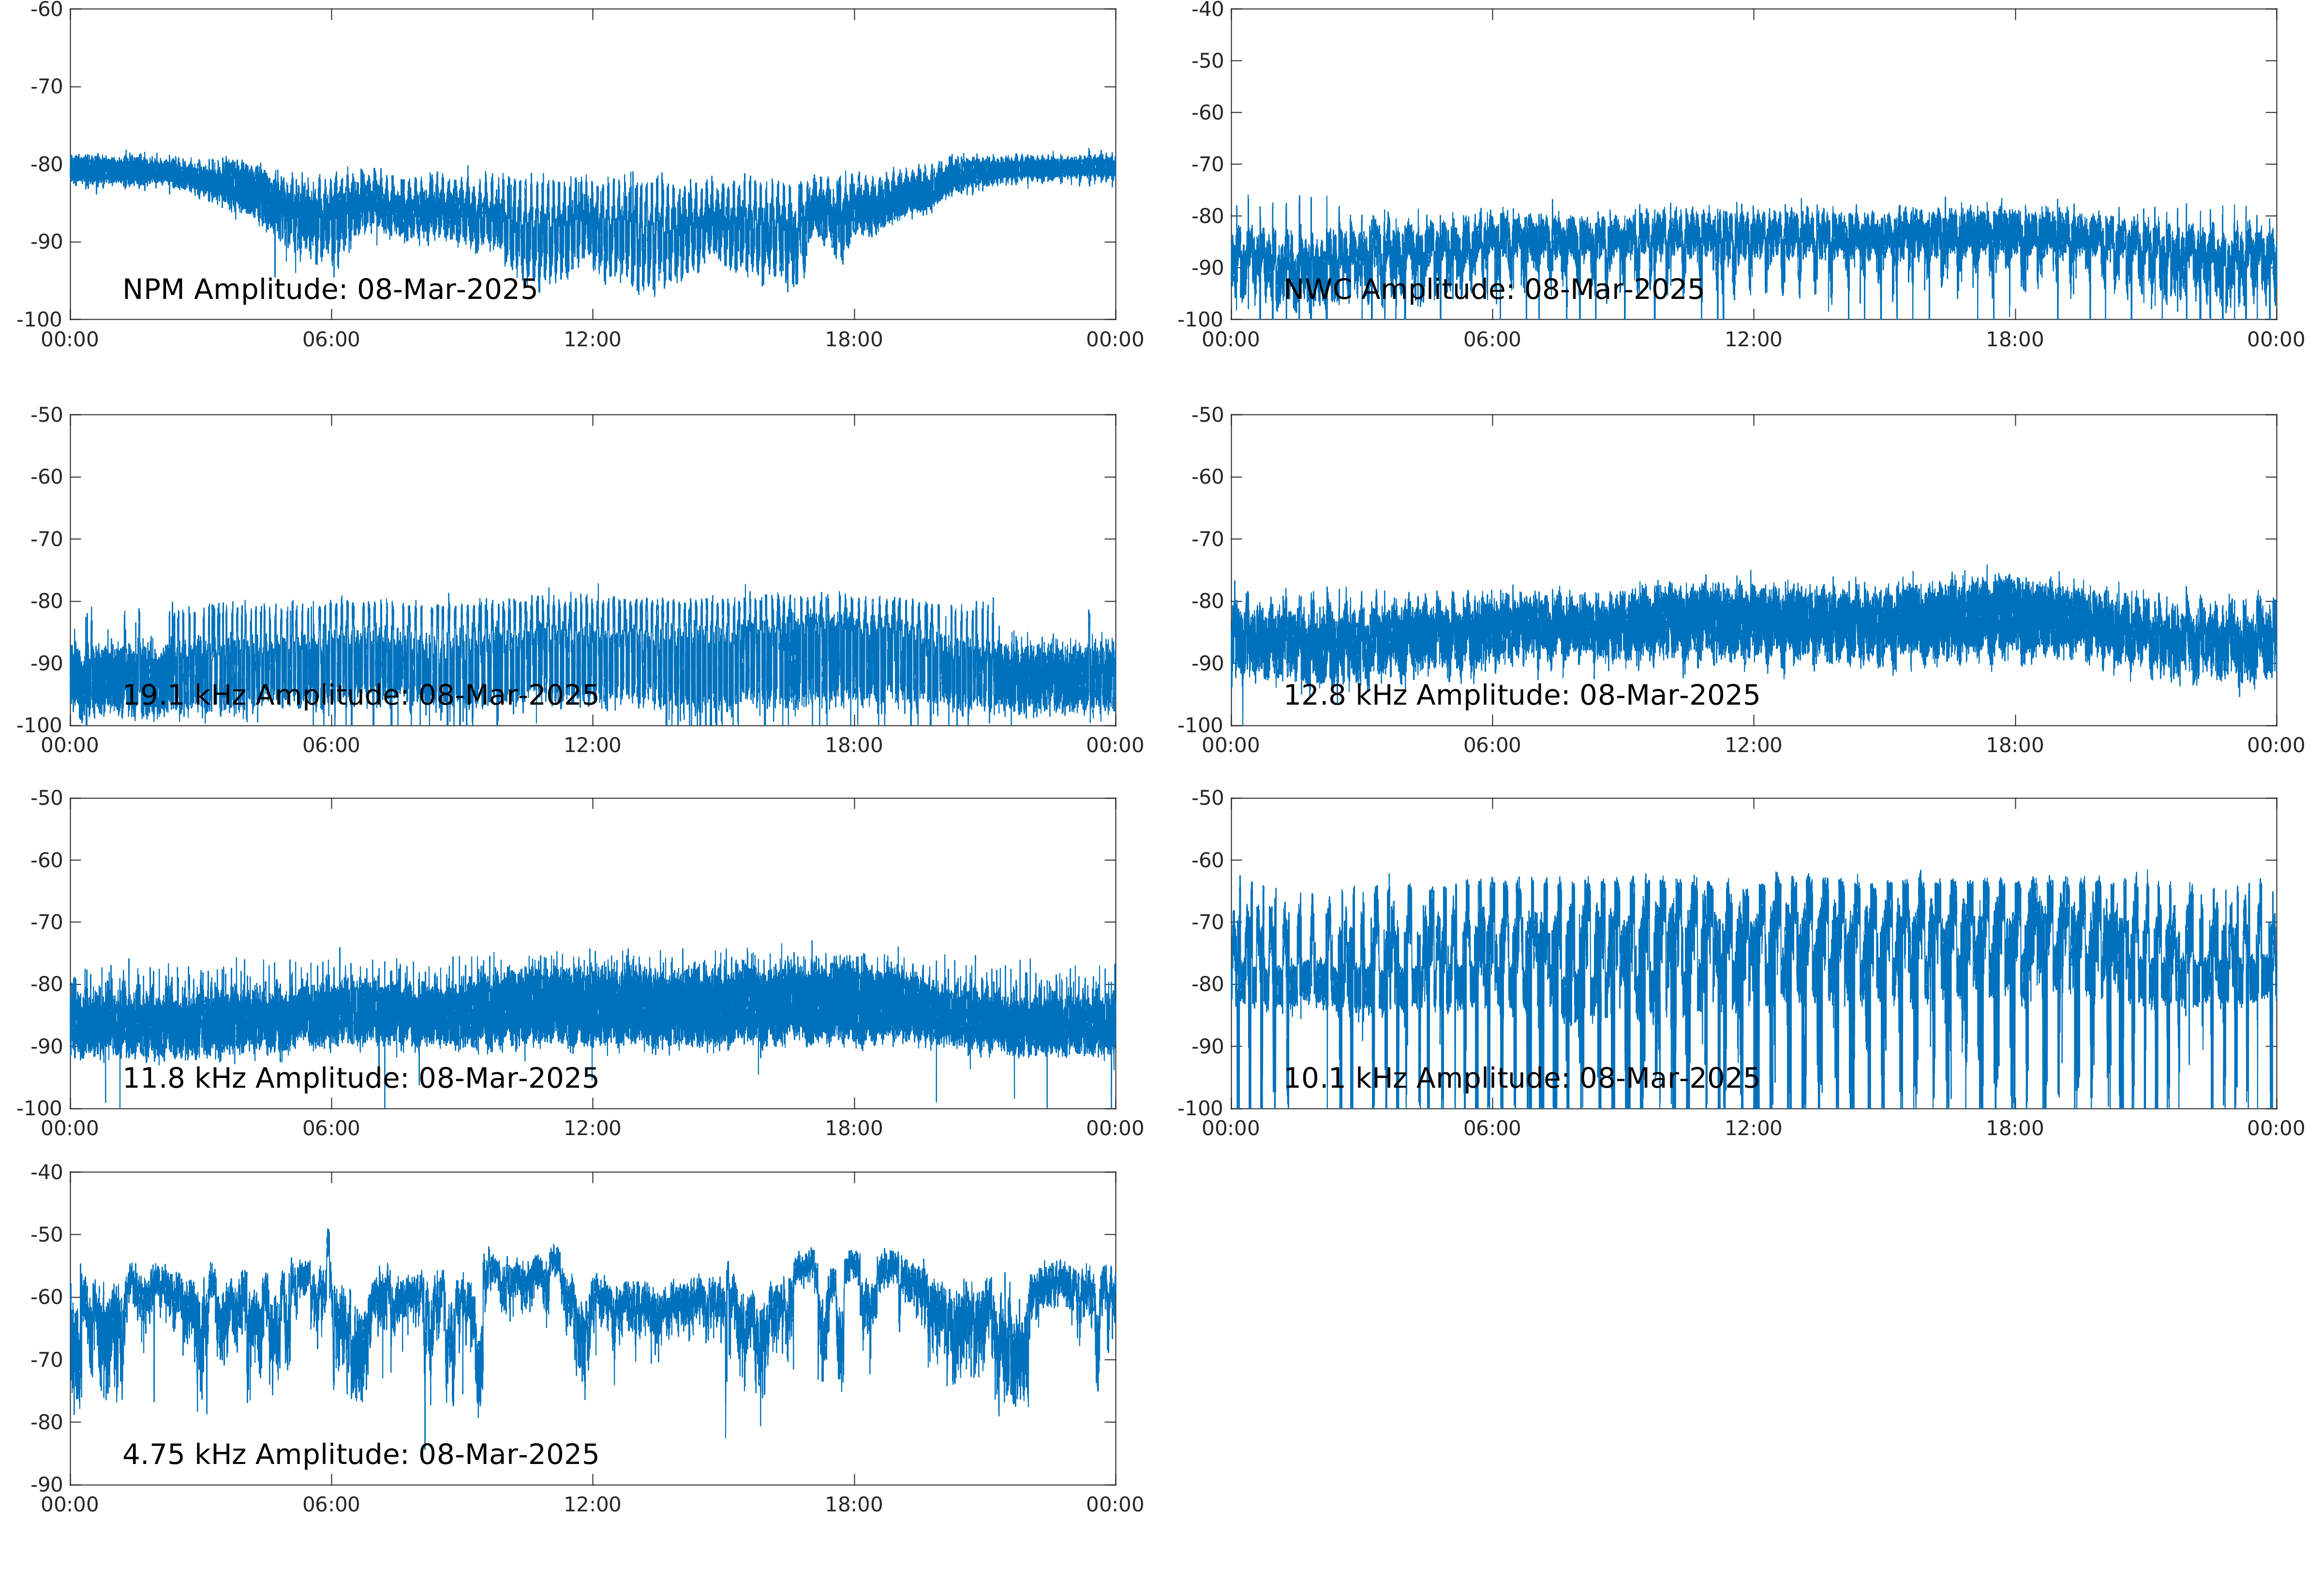Click the "11.8 kHz Amplitude: 08-Mar-2025" label
This screenshot has height=1596, width=2322.
pos(360,1078)
